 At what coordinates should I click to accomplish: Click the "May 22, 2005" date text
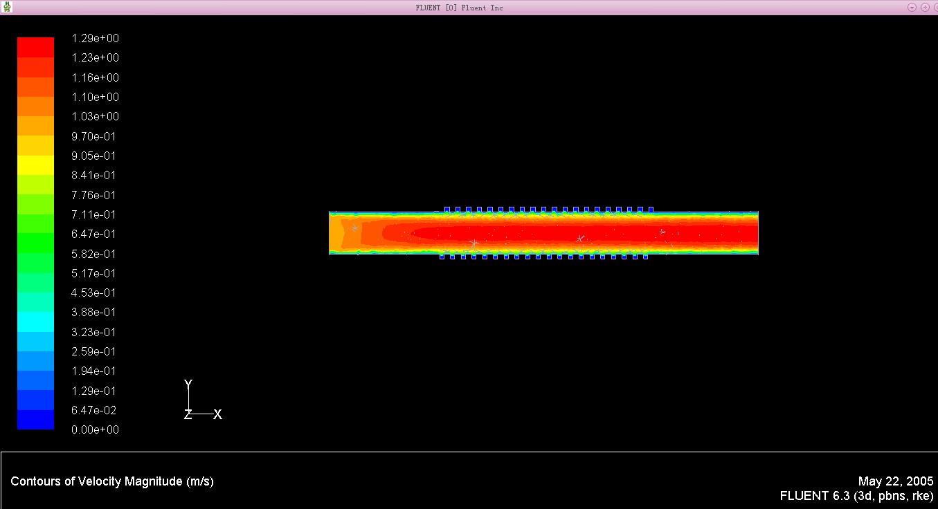pos(895,481)
